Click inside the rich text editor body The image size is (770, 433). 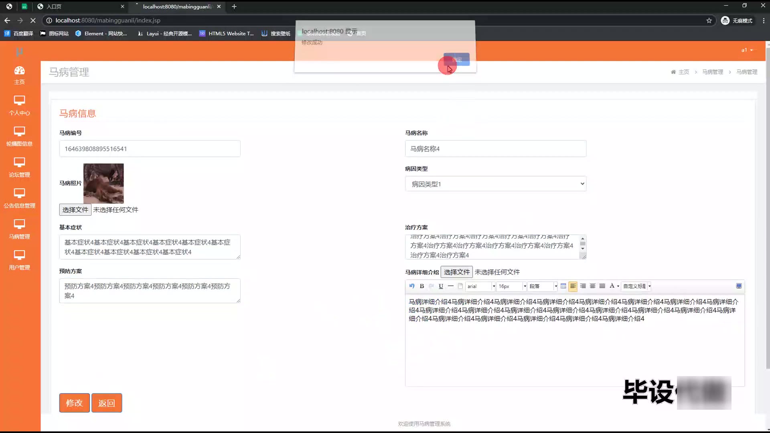[x=575, y=341]
